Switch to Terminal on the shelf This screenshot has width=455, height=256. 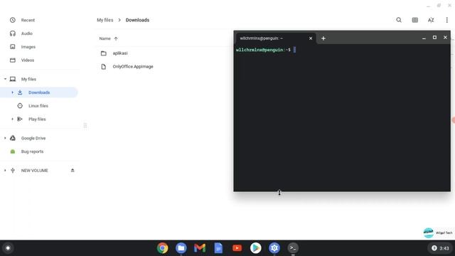(293, 248)
